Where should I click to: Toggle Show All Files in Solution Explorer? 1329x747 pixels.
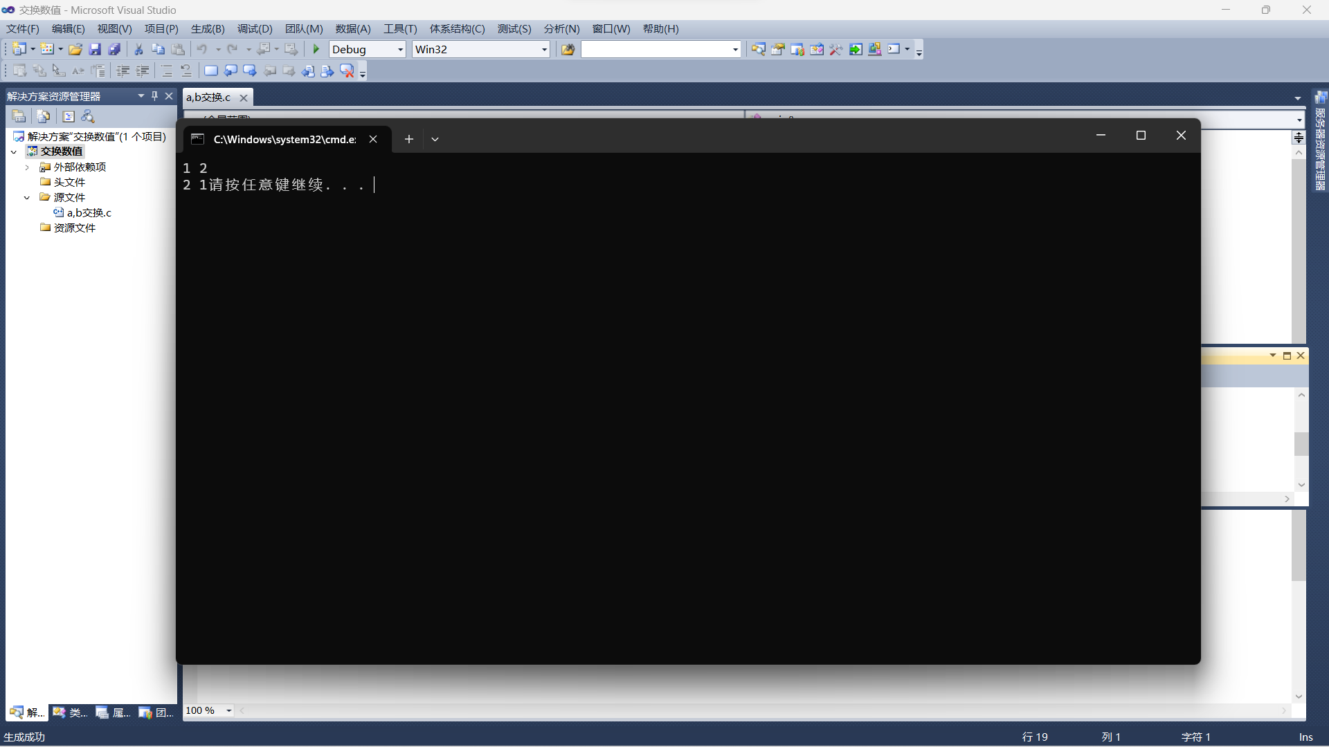44,116
